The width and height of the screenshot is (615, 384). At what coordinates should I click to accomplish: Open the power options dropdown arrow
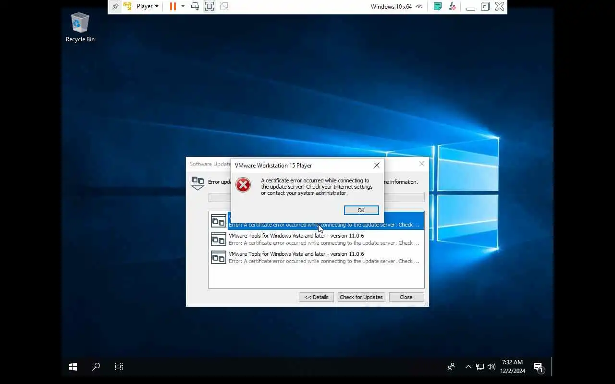click(183, 6)
